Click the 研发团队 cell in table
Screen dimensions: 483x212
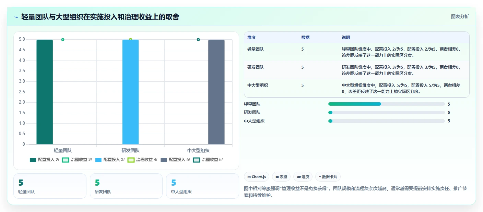(256, 67)
